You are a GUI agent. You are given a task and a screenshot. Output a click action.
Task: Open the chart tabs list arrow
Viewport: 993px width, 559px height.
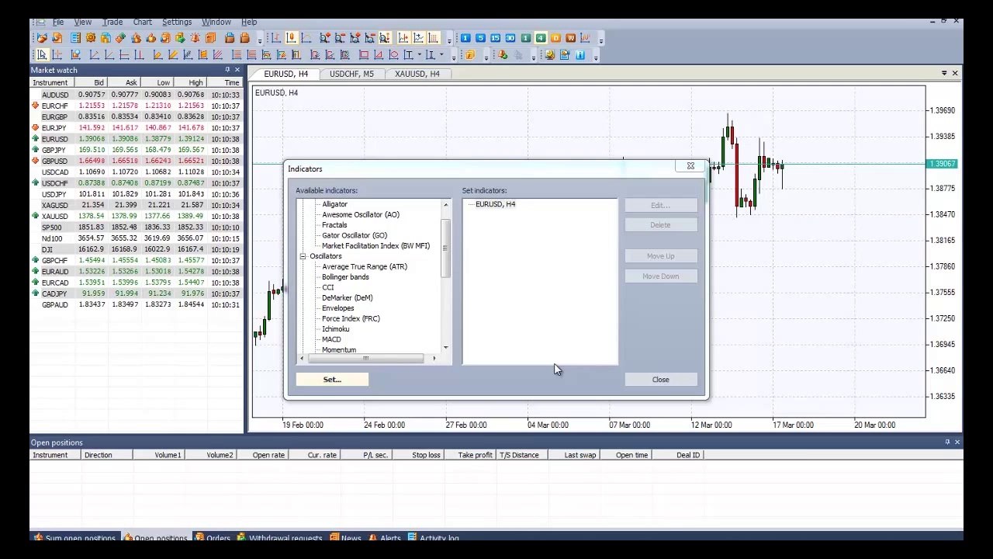click(x=944, y=73)
